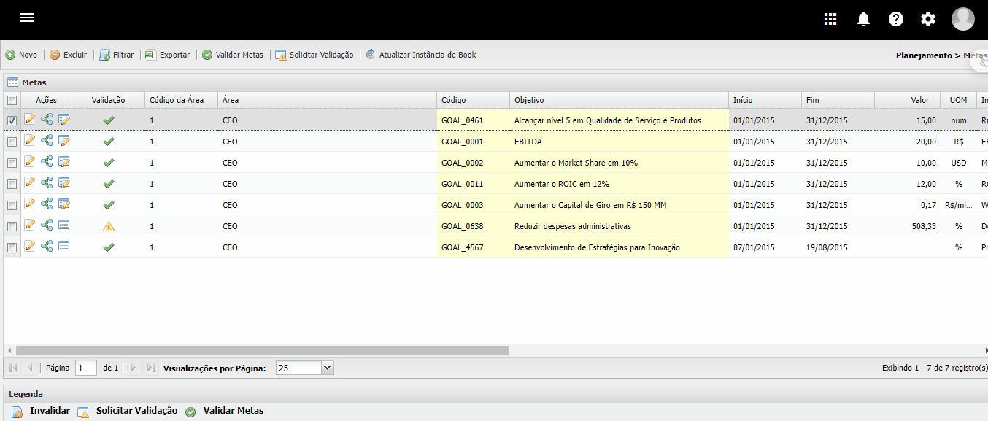Click the invalidate icon for GOAL_0002 row
Viewport: 988px width, 421px height.
64,163
